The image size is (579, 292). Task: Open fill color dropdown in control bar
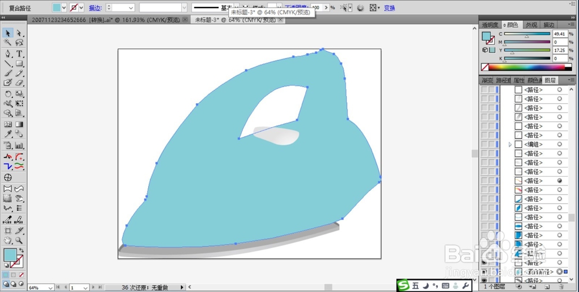[x=64, y=8]
